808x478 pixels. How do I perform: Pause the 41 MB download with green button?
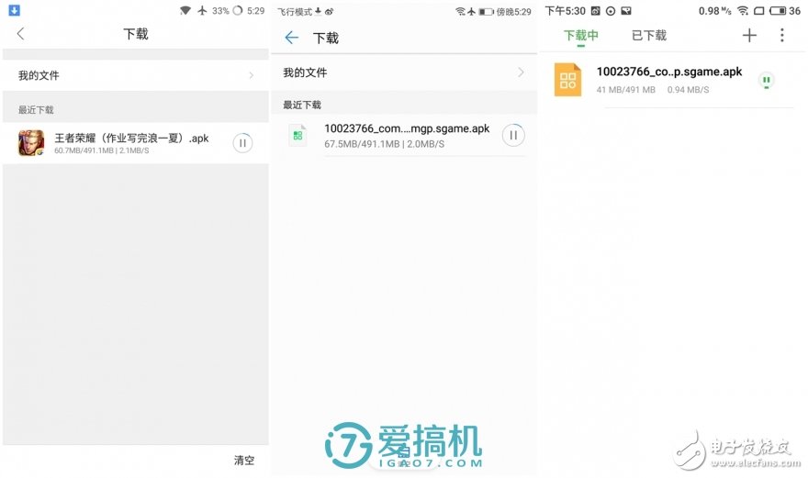[766, 81]
